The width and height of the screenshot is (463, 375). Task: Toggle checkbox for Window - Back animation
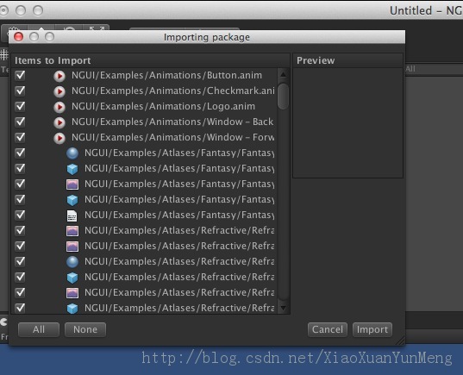20,122
